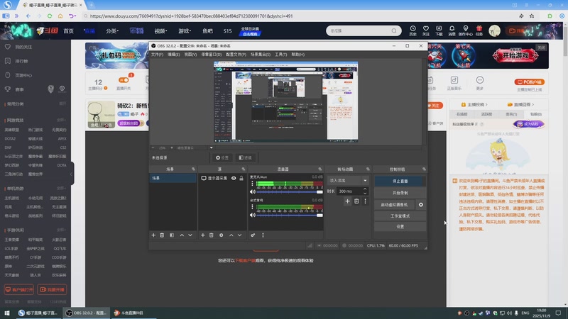This screenshot has width=568, height=319.
Task: Open source properties gear in sources toolbar
Action: [221, 235]
